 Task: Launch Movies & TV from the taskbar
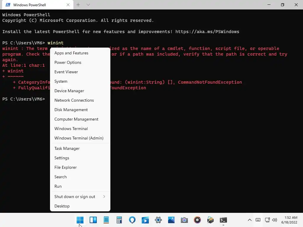click(145, 220)
